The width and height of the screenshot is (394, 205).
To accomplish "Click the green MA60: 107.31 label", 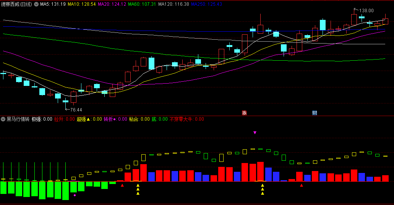I will point(142,4).
